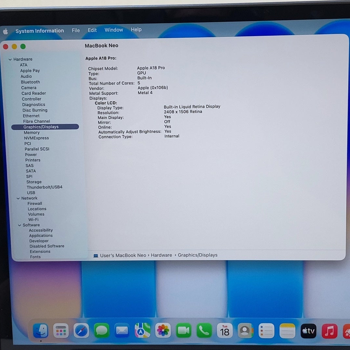350x350 pixels.
Task: Open Phone app in Dock
Action: coord(204,330)
